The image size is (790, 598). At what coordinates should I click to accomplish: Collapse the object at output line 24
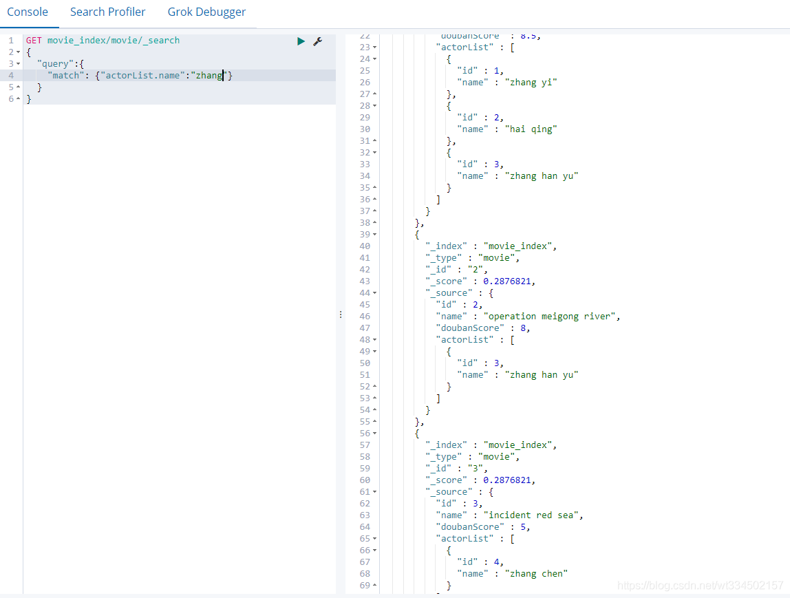(374, 59)
